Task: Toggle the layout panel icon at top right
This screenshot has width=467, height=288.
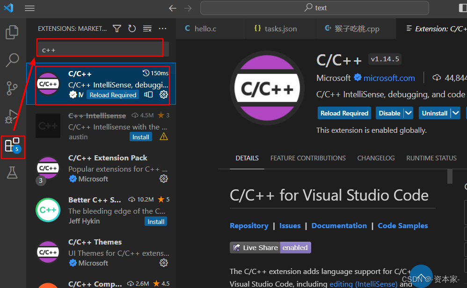Action: pos(463,8)
